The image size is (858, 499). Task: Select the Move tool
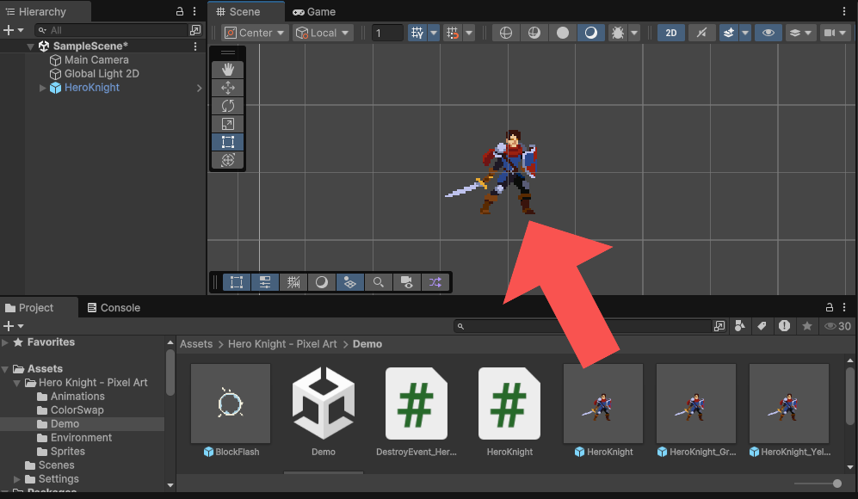click(228, 88)
